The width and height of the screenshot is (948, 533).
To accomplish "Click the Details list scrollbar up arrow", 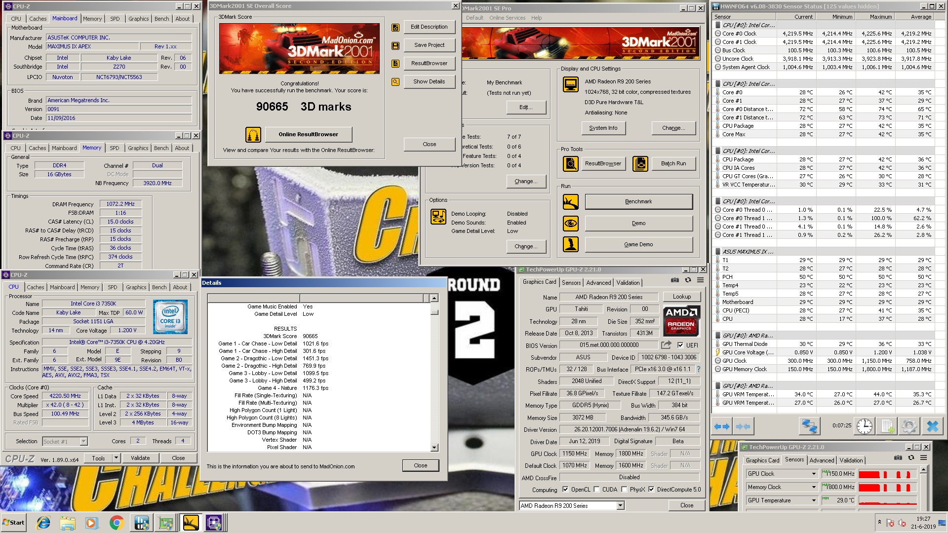I will click(434, 298).
